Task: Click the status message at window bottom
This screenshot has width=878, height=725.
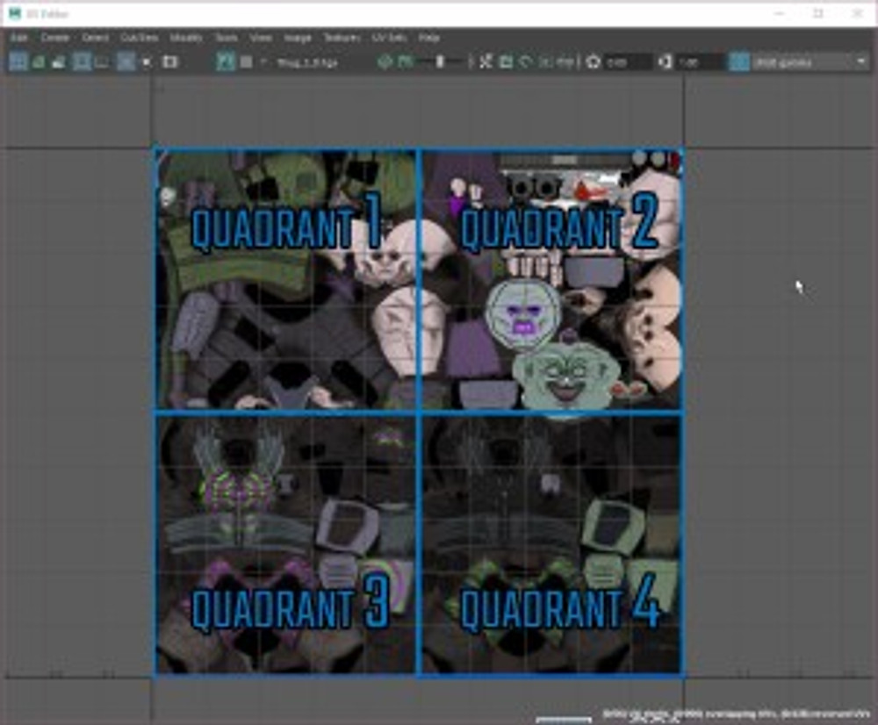Action: 736,714
